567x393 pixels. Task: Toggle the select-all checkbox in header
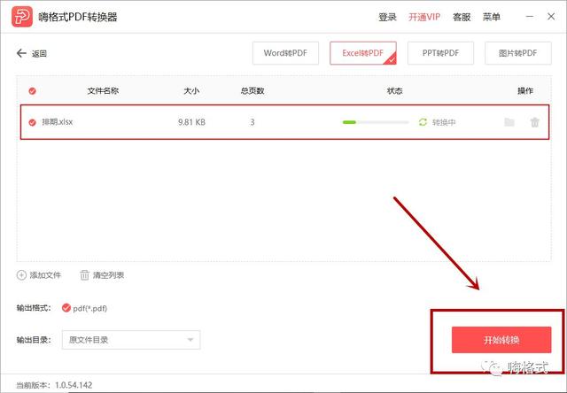point(32,91)
